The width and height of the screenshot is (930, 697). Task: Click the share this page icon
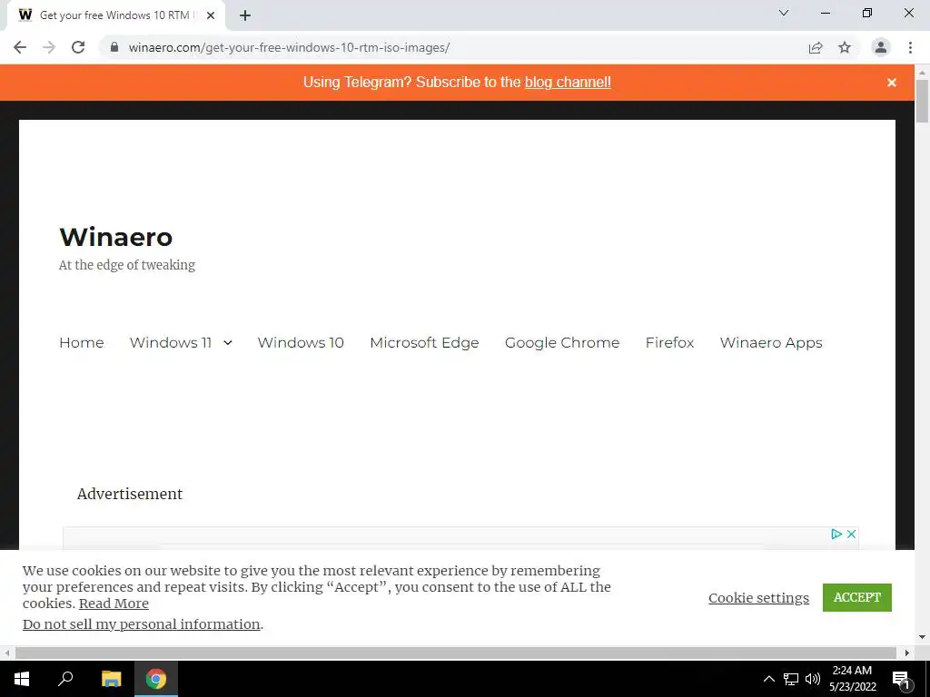[816, 47]
